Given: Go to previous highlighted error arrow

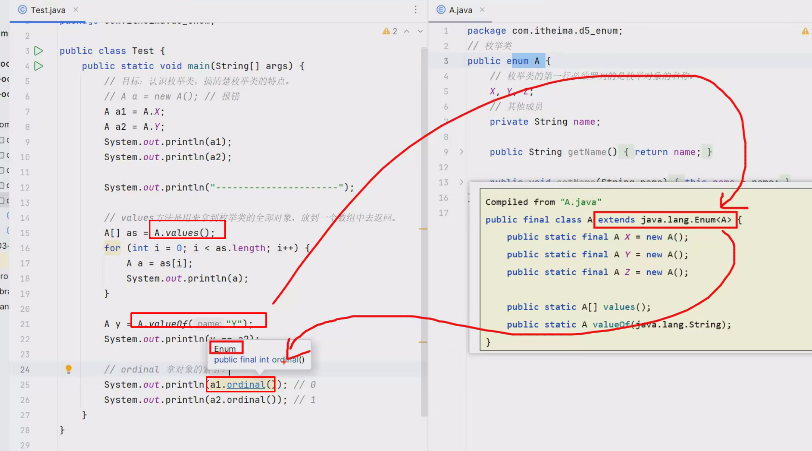Looking at the screenshot, I should pos(407,31).
